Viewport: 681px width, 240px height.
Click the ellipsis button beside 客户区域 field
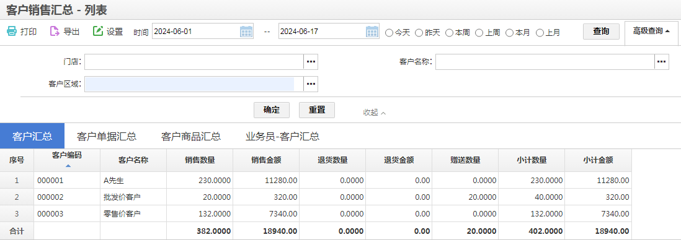tap(311, 84)
